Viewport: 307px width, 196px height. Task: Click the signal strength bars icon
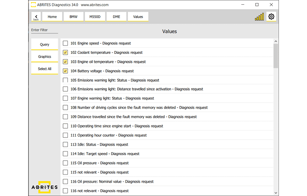pos(259,17)
